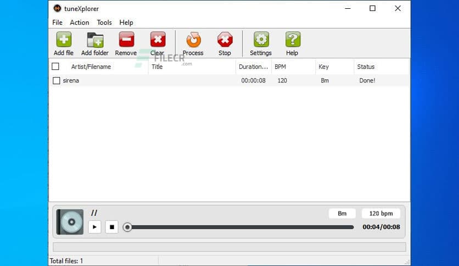459x266 pixels.
Task: Remove the selected file using Remove icon
Action: click(126, 40)
